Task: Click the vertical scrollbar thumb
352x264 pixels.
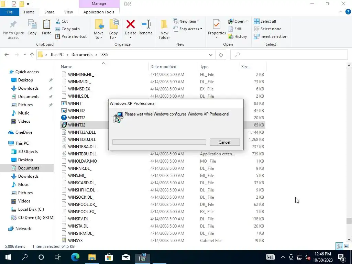Action: (x=349, y=221)
